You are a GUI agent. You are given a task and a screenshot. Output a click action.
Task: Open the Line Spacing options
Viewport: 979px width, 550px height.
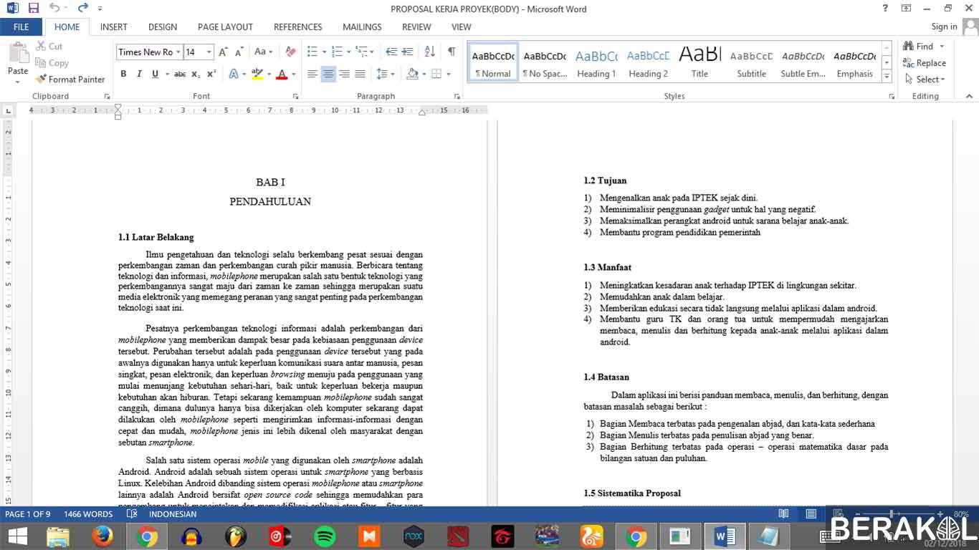pos(383,74)
